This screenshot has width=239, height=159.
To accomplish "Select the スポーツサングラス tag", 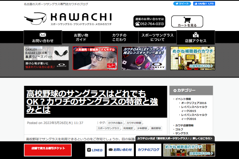I will (x=108, y=128).
